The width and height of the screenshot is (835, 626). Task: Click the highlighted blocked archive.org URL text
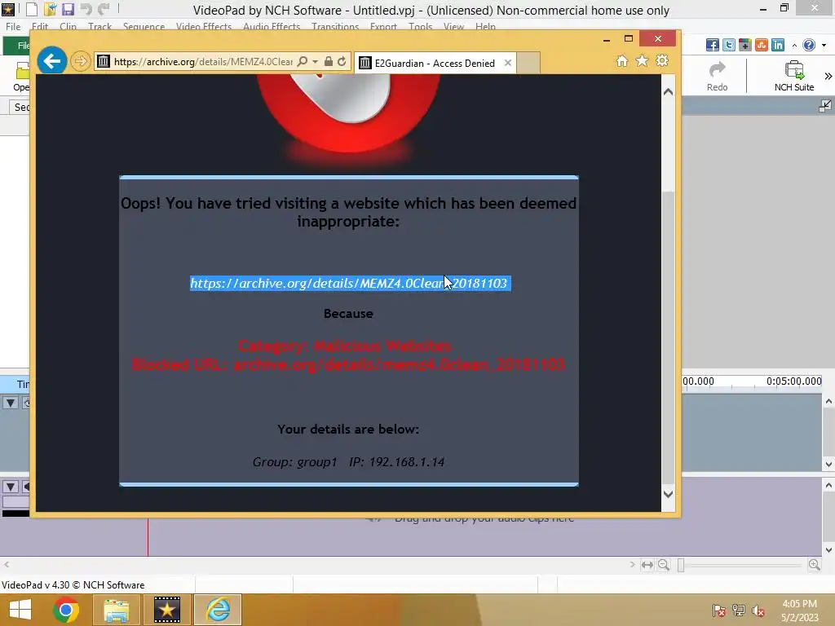click(x=350, y=283)
